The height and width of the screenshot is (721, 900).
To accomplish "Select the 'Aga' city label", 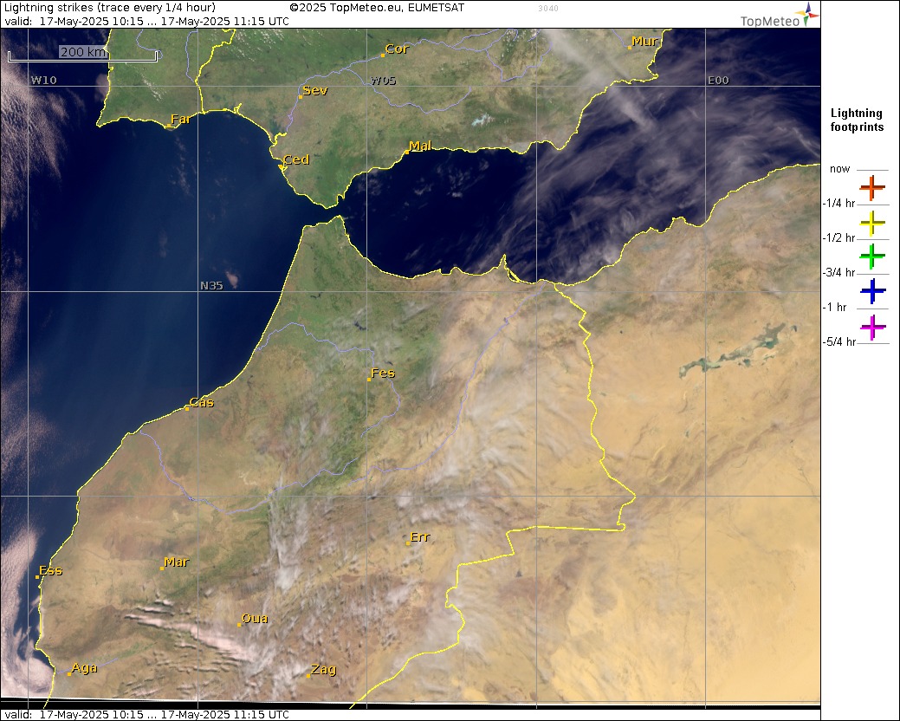I will point(84,667).
